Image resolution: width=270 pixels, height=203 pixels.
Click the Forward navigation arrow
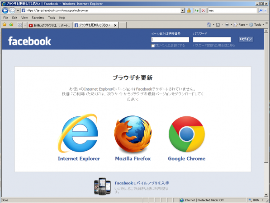click(12, 11)
